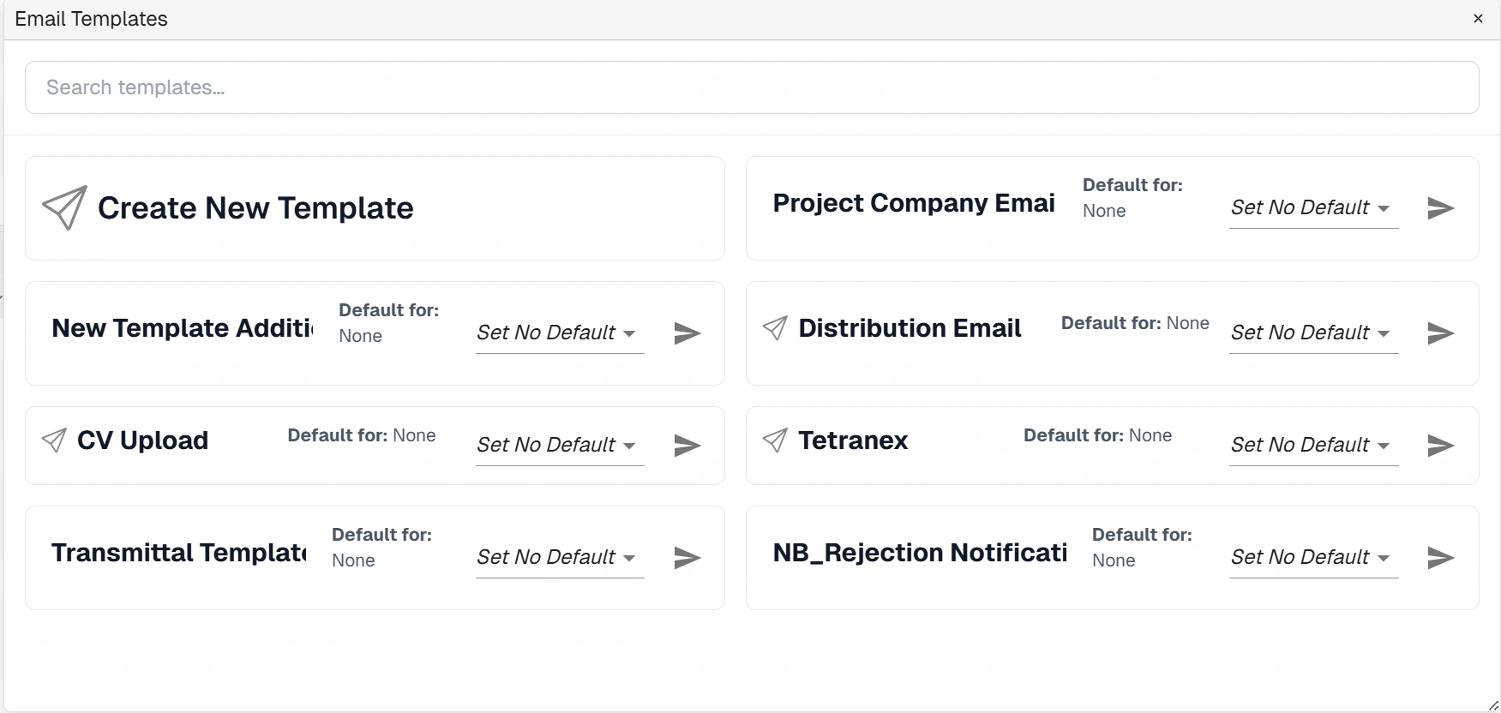The image size is (1501, 713).
Task: Click the send arrow on CV Upload
Action: (687, 446)
